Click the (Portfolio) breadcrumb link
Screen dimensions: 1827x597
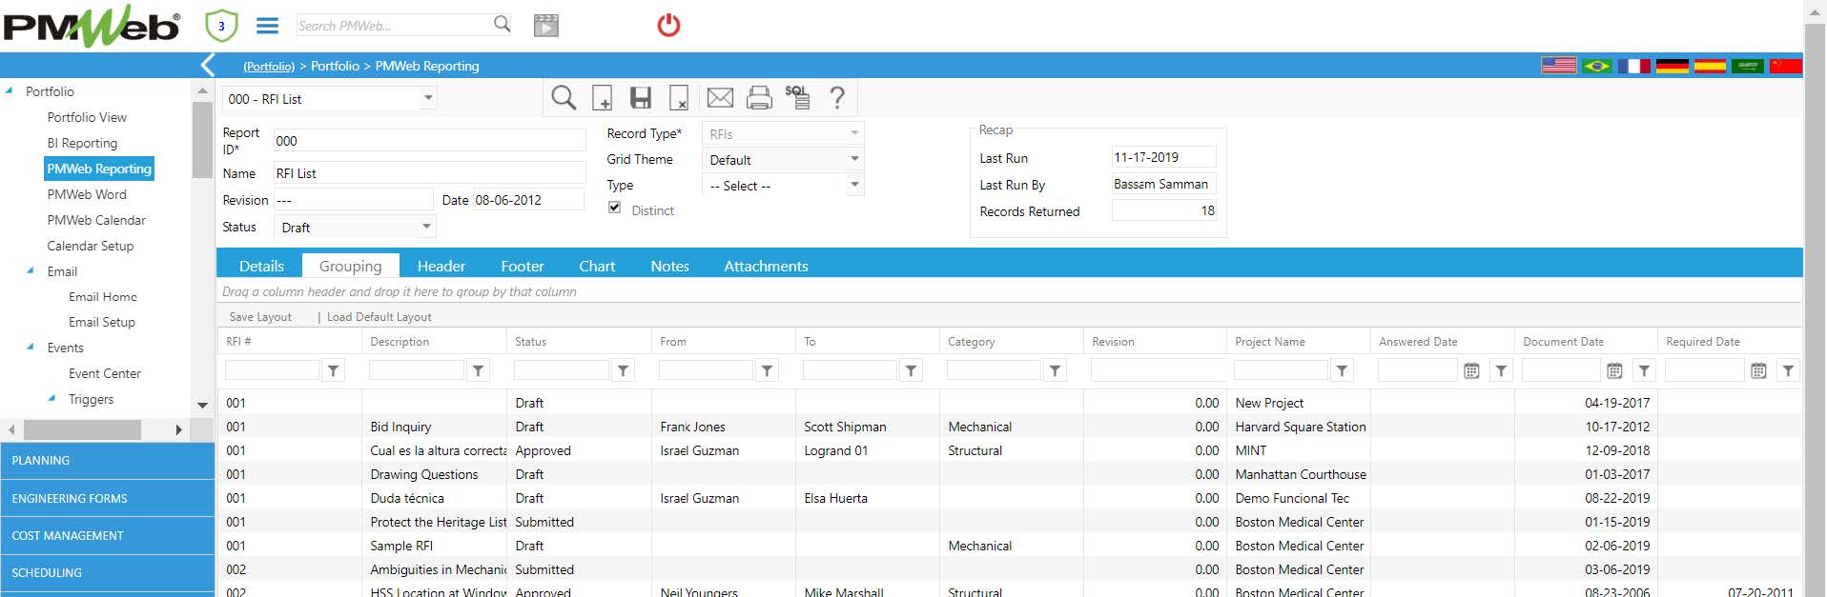click(x=269, y=66)
